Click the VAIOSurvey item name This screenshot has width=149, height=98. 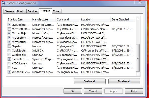click(x=19, y=63)
